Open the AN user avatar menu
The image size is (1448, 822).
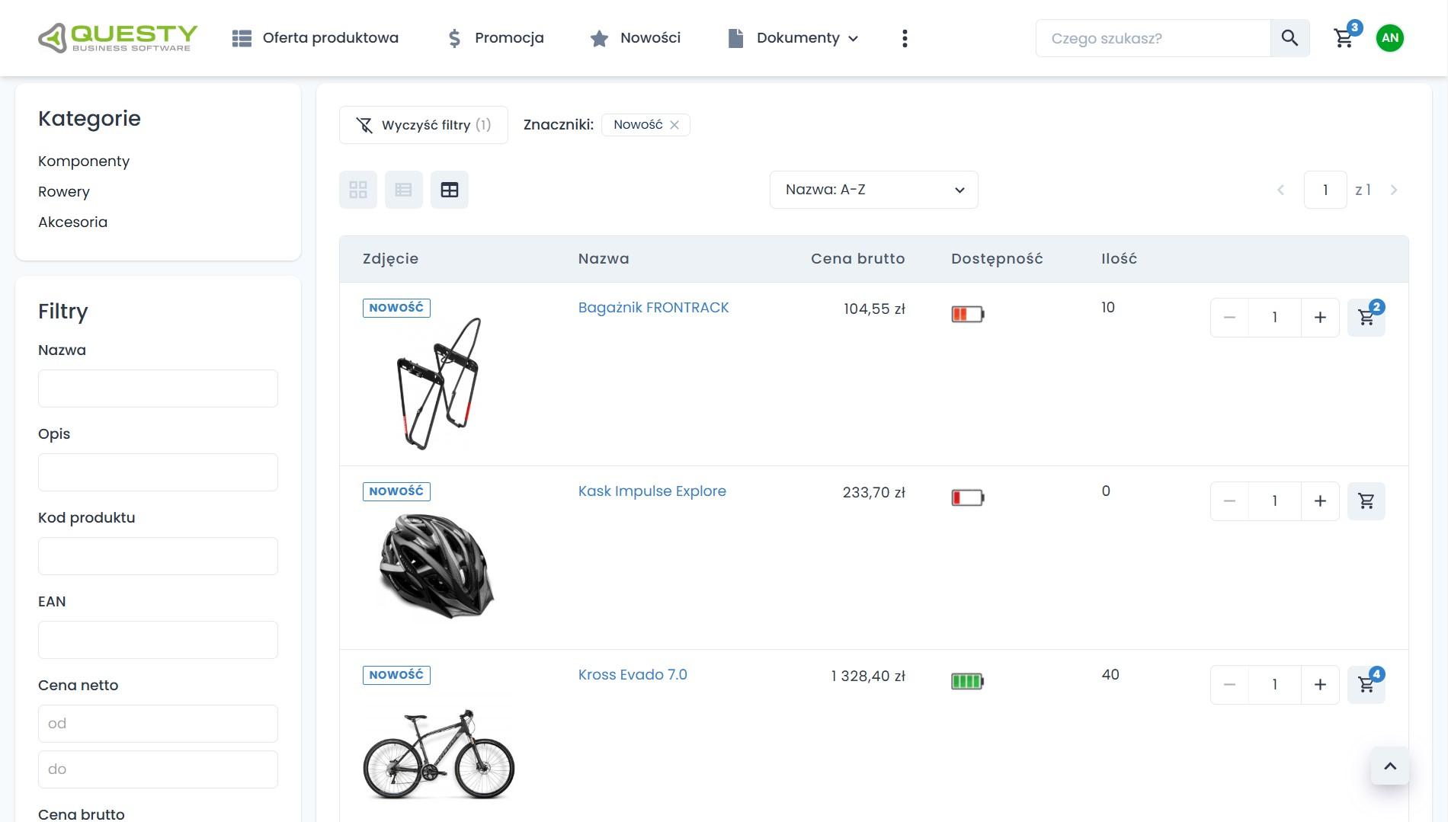1390,38
